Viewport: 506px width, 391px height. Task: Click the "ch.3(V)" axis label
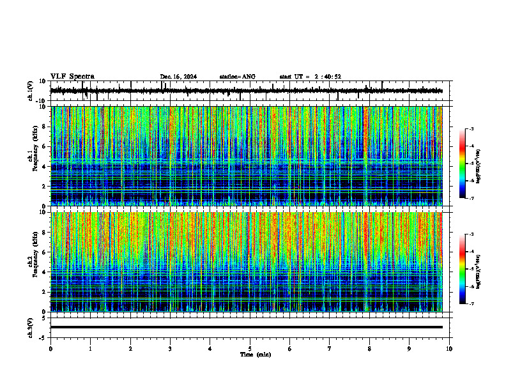coord(31,328)
